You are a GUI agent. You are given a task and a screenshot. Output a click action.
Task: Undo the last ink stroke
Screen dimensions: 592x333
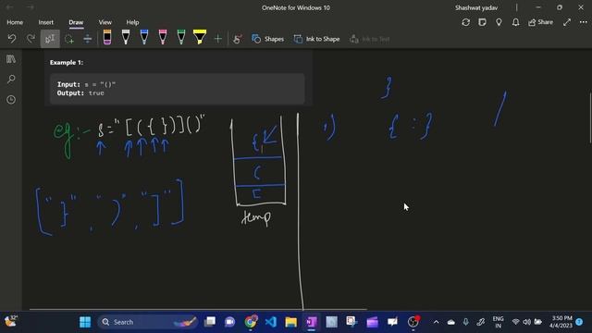point(12,39)
